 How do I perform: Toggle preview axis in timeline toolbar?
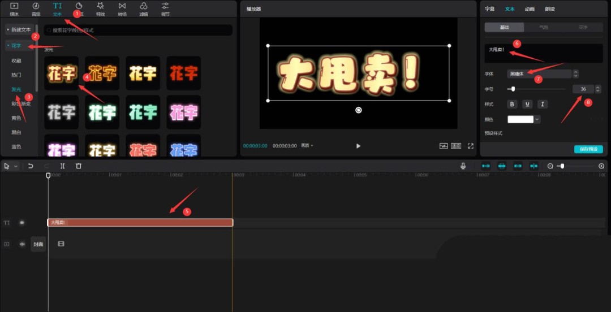[x=534, y=166]
